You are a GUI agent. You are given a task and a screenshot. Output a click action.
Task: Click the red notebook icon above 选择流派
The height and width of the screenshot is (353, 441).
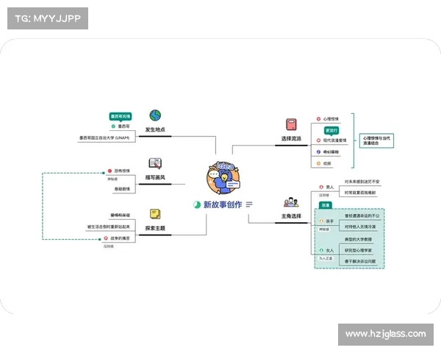pos(291,124)
